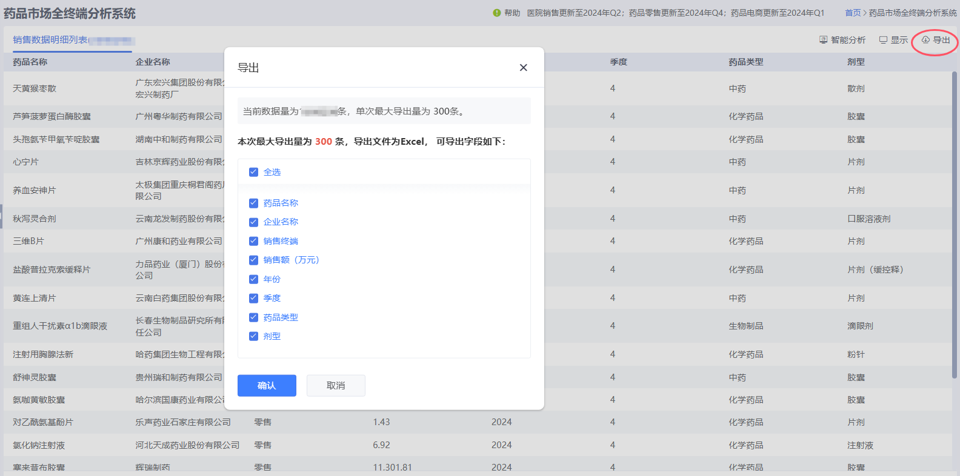
Task: Click the 片剂（缓控释）dosage form cell
Action: coord(876,269)
